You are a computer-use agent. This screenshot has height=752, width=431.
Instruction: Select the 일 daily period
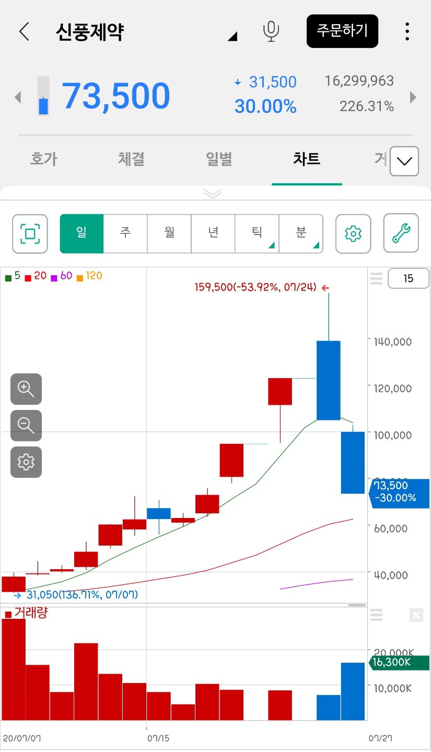click(x=81, y=233)
